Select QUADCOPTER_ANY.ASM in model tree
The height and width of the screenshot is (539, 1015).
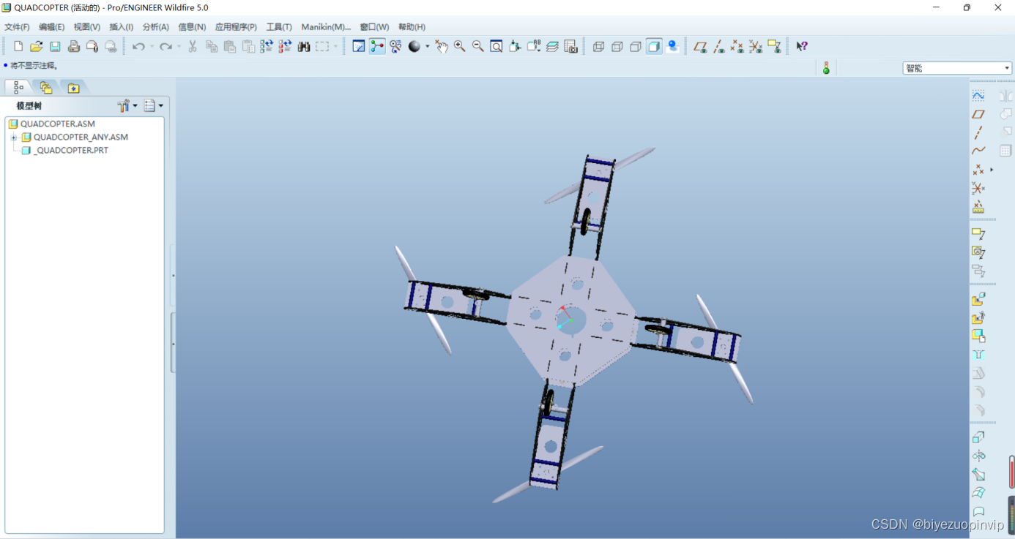click(81, 137)
